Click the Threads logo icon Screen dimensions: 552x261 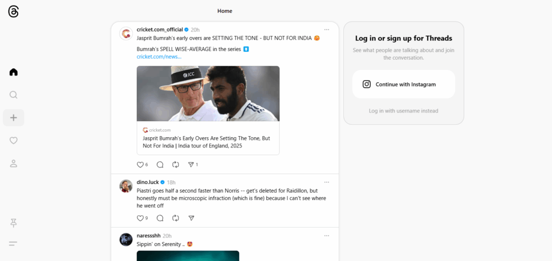[13, 12]
